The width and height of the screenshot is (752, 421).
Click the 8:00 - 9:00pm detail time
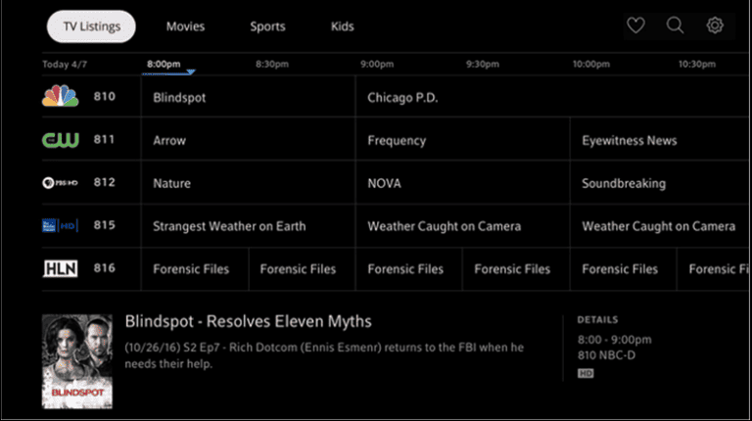click(614, 340)
